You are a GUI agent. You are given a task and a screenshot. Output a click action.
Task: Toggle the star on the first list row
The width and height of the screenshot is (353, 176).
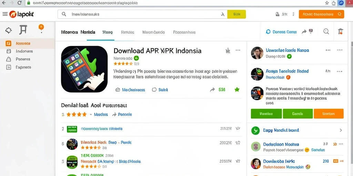(238, 129)
